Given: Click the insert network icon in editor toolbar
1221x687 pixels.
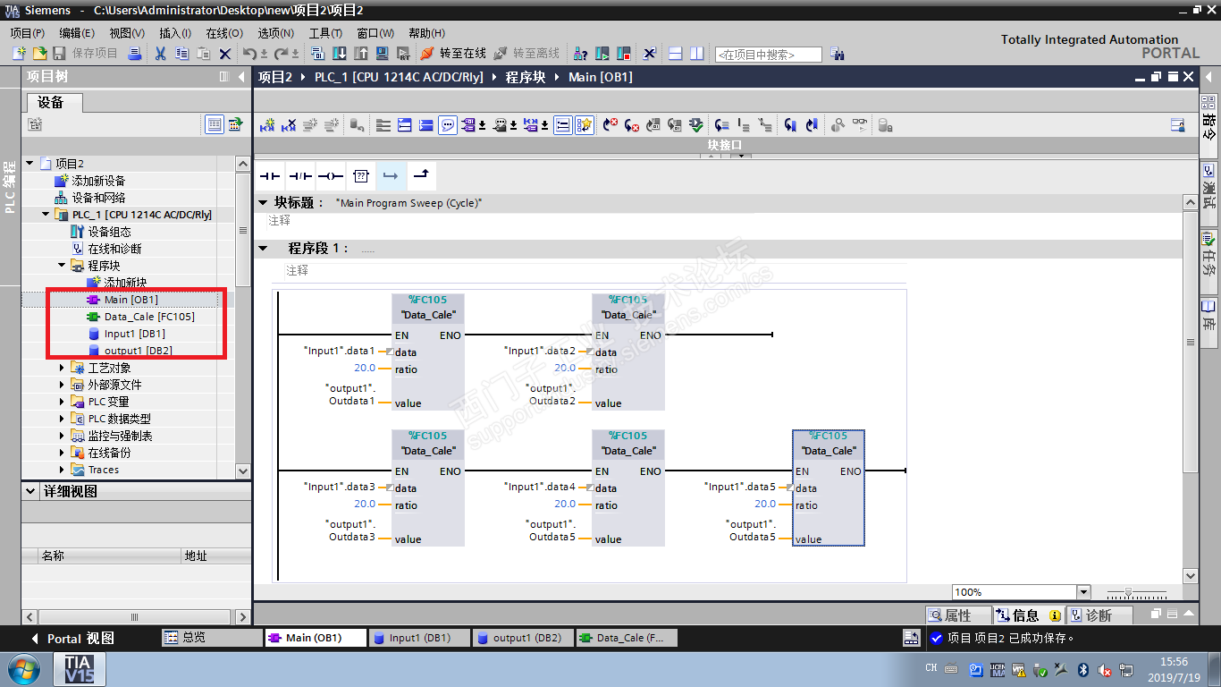Looking at the screenshot, I should click(267, 125).
